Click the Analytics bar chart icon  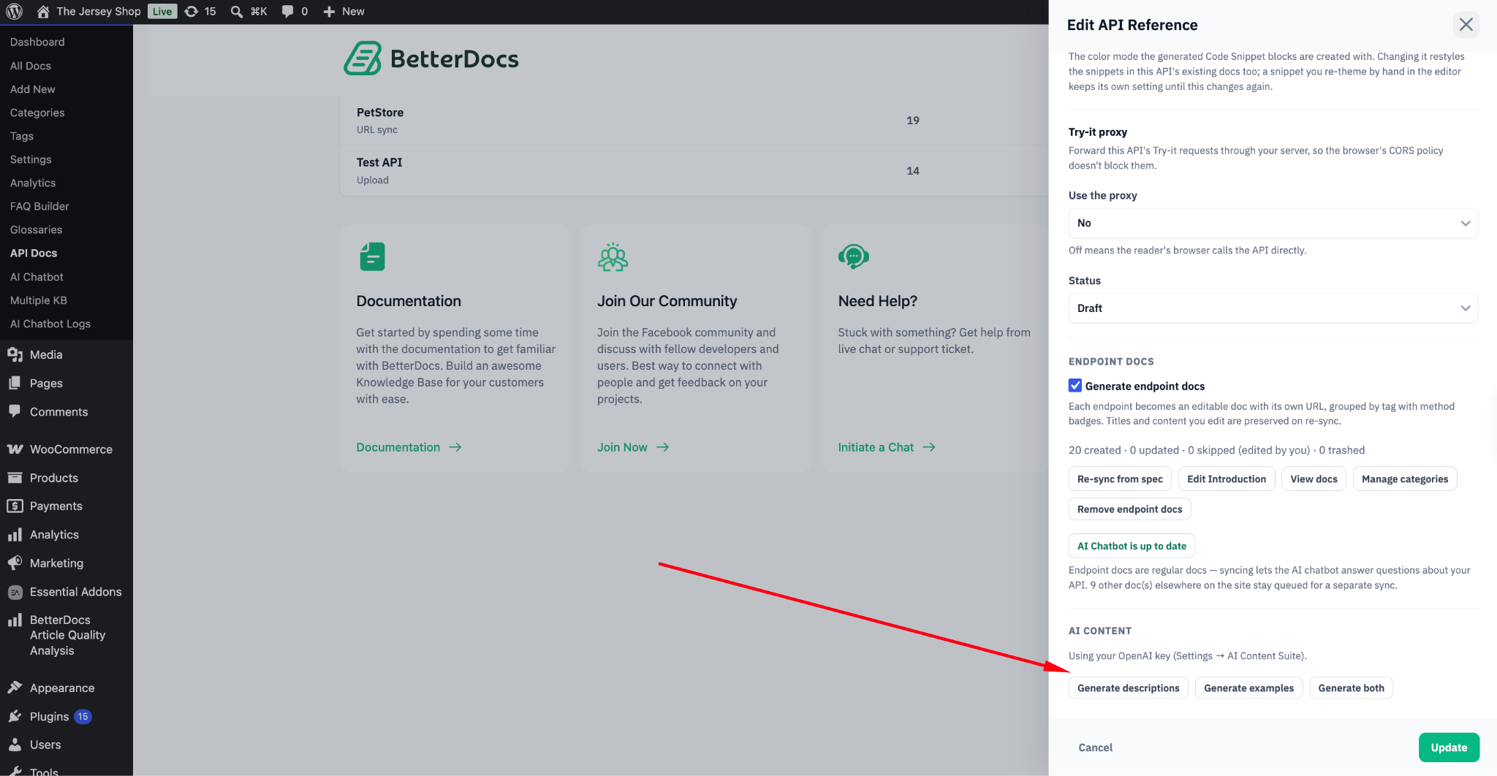15,535
